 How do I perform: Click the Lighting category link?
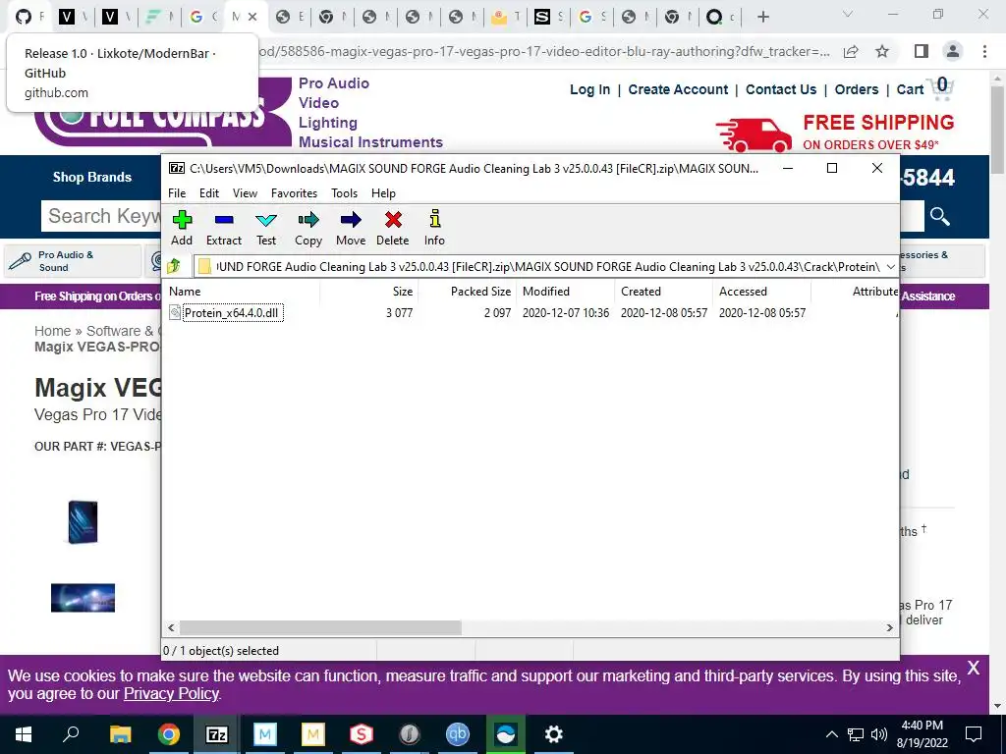click(328, 123)
